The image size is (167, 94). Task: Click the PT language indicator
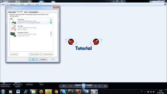[x=142, y=91]
